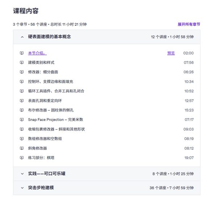Select the 控制环、支撑边缘和面填充 lecture row
The width and height of the screenshot is (203, 199).
[x=106, y=81]
